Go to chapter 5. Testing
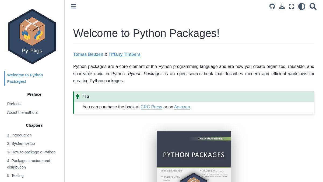The width and height of the screenshot is (323, 182). 15,176
